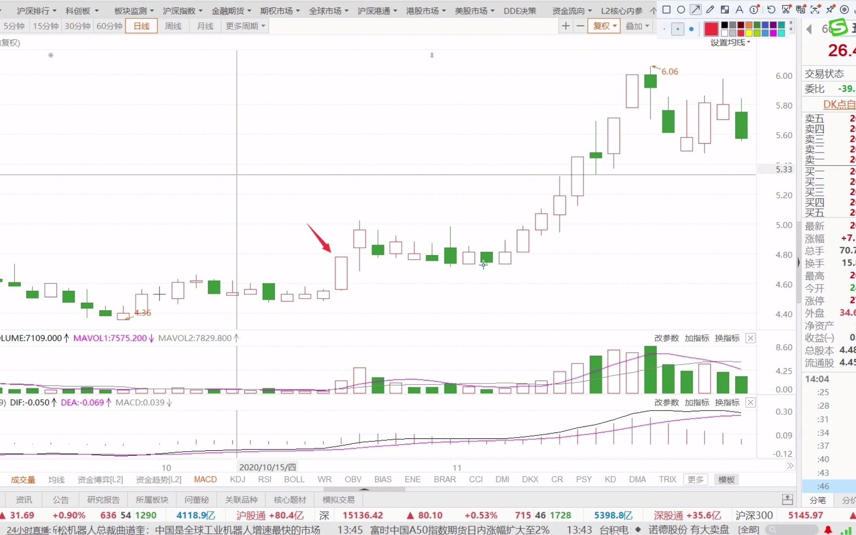The width and height of the screenshot is (856, 535).
Task: Zoom out chart with the minus button
Action: pos(580,26)
